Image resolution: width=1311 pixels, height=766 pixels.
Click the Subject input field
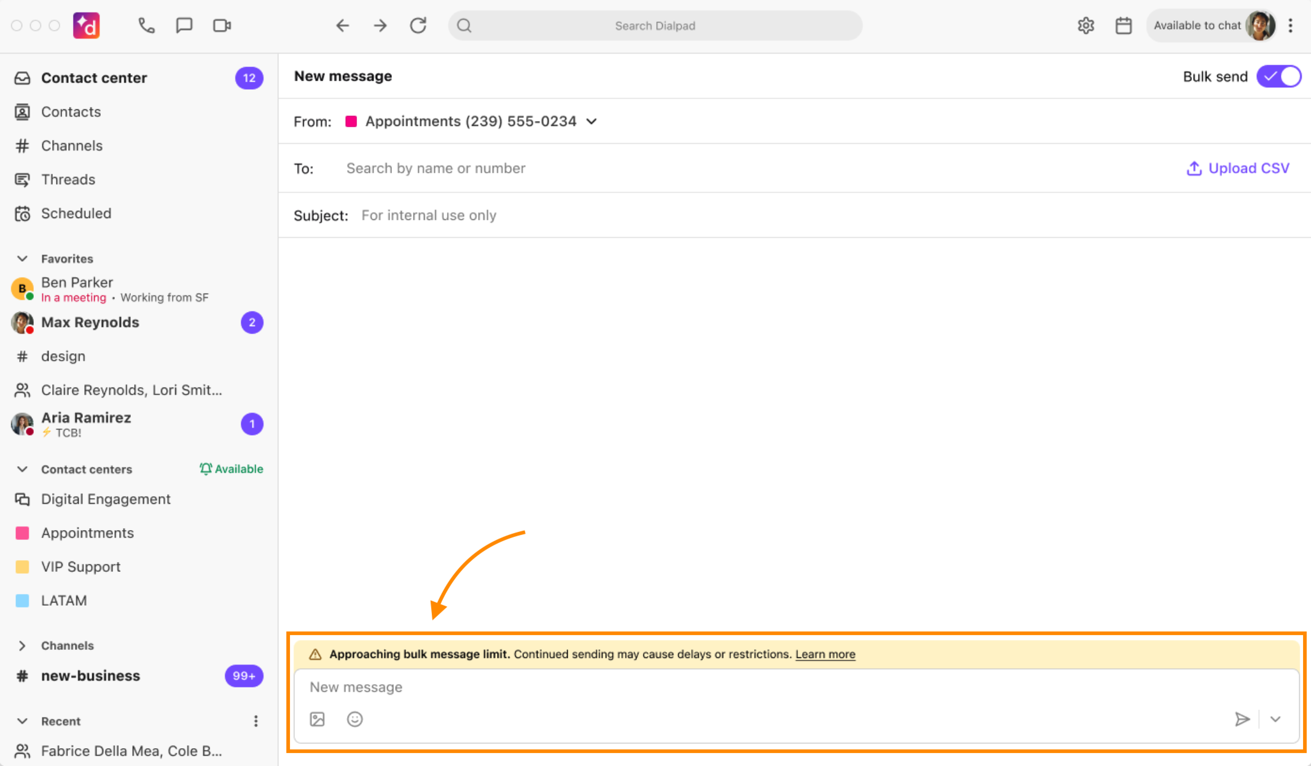tap(826, 216)
